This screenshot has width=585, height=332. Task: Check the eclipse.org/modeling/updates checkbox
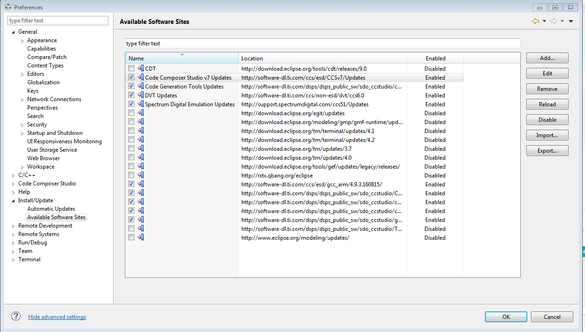coord(131,237)
